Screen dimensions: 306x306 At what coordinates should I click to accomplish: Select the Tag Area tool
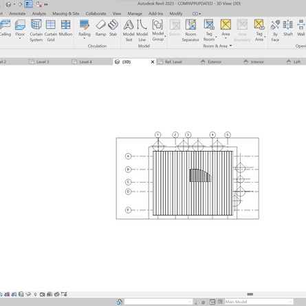(x=259, y=30)
